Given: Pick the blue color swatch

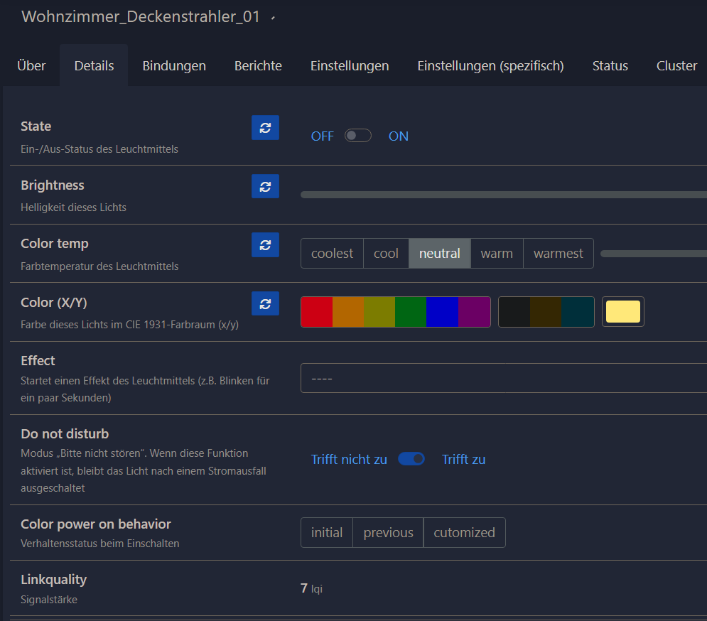Looking at the screenshot, I should 442,312.
